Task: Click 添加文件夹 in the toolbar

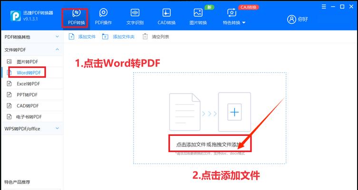Action: tap(124, 37)
